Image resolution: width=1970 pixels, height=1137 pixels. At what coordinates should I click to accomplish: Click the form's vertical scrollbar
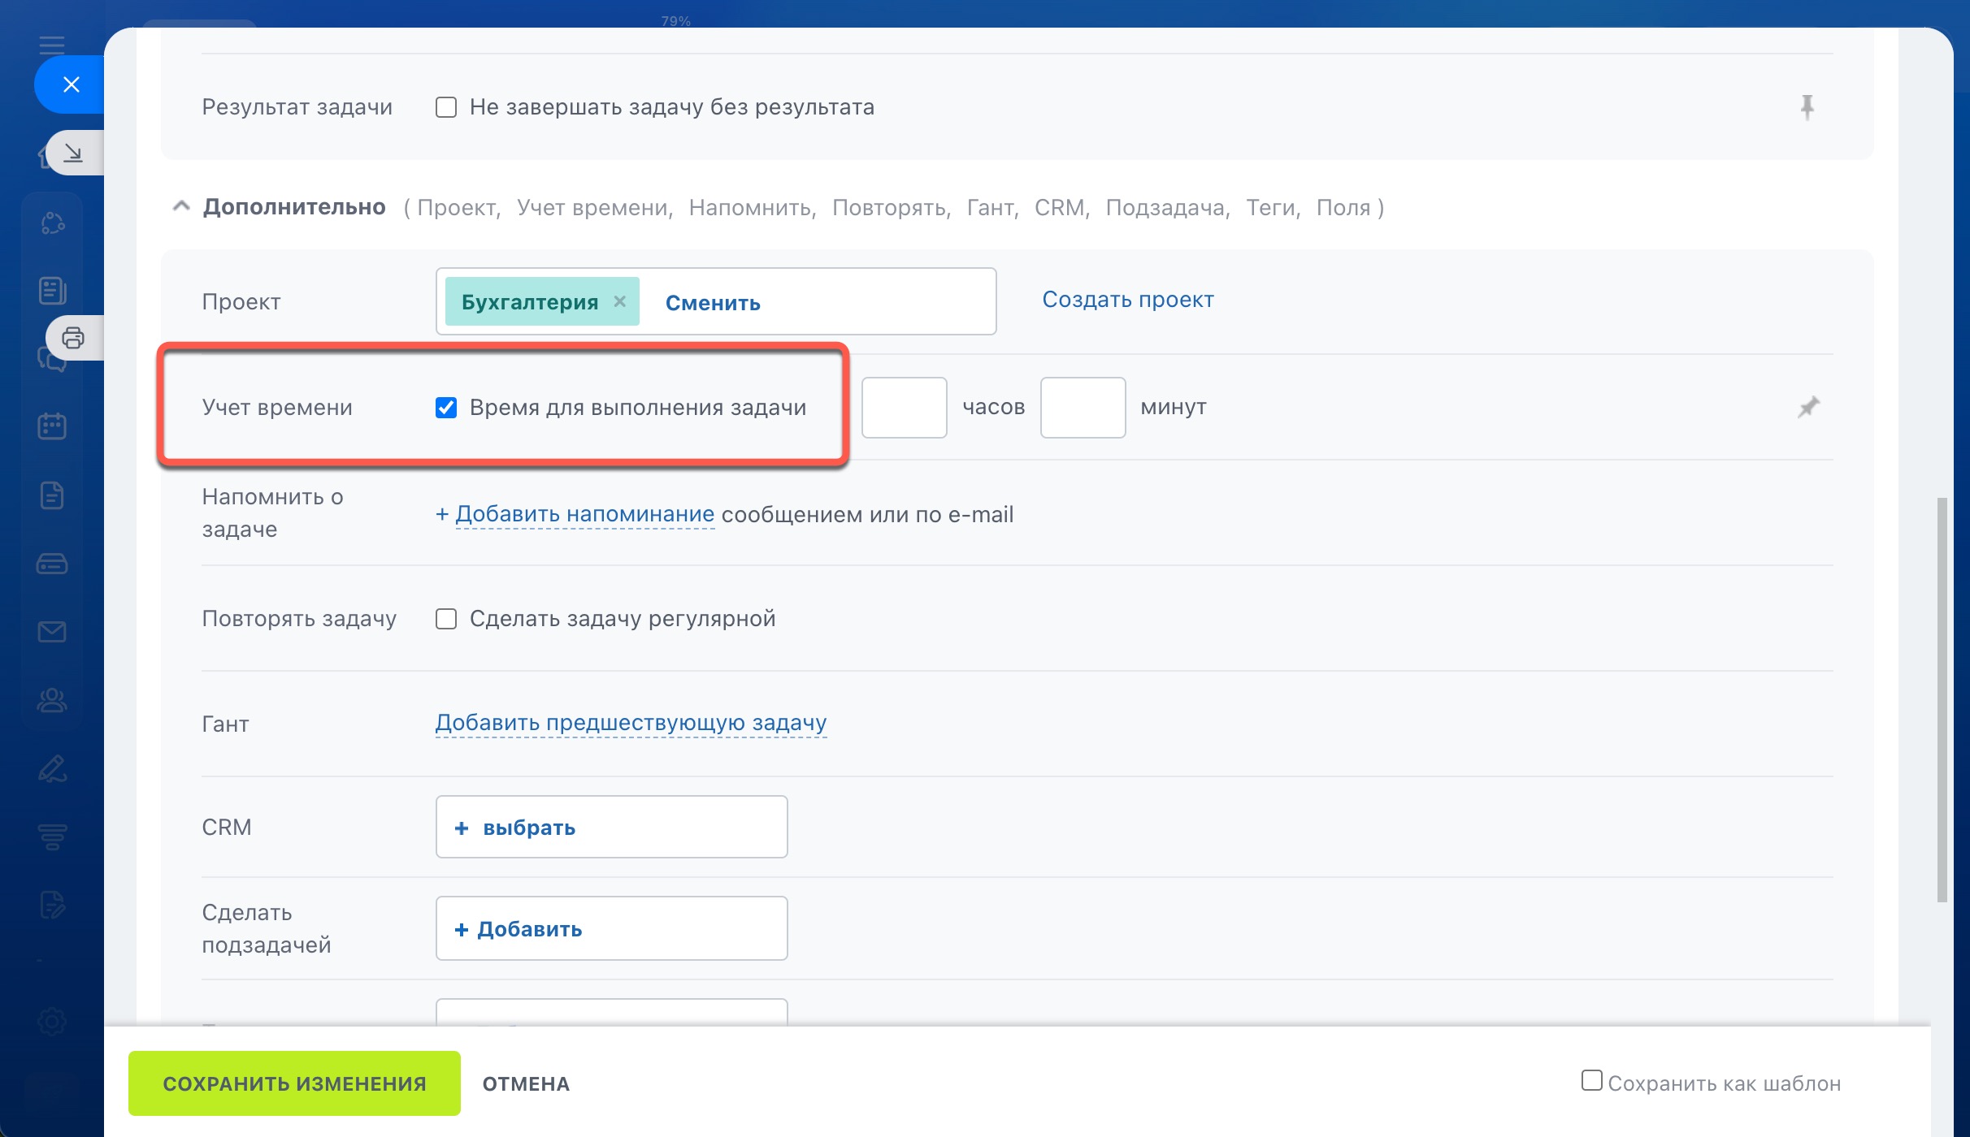[1942, 700]
